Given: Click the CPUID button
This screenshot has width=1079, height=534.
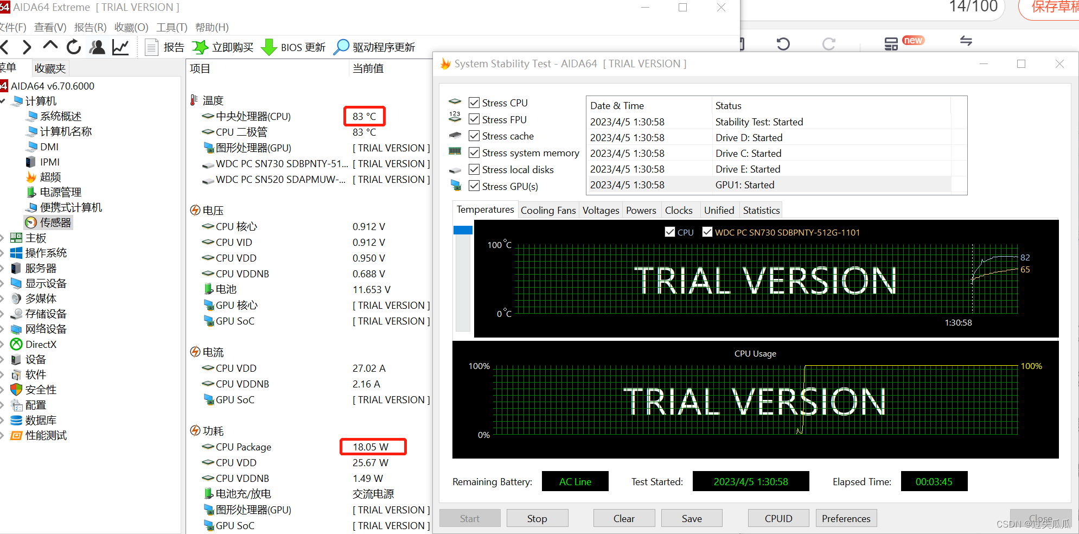Looking at the screenshot, I should (778, 518).
